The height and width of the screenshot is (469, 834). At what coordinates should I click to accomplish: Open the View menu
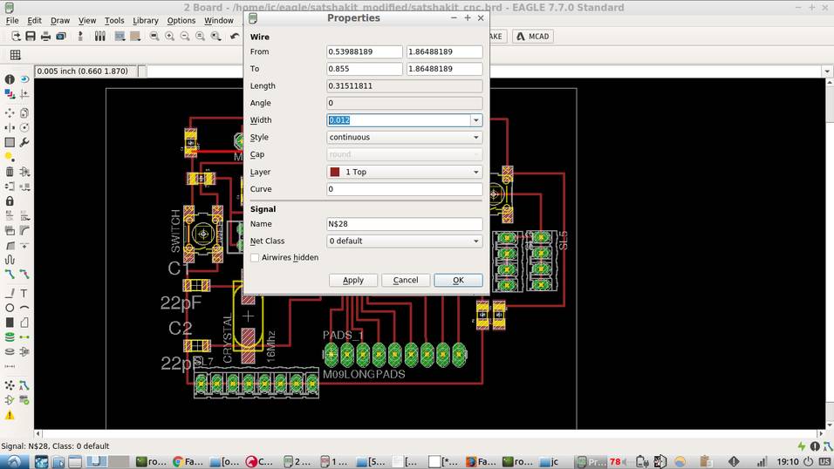click(x=87, y=20)
